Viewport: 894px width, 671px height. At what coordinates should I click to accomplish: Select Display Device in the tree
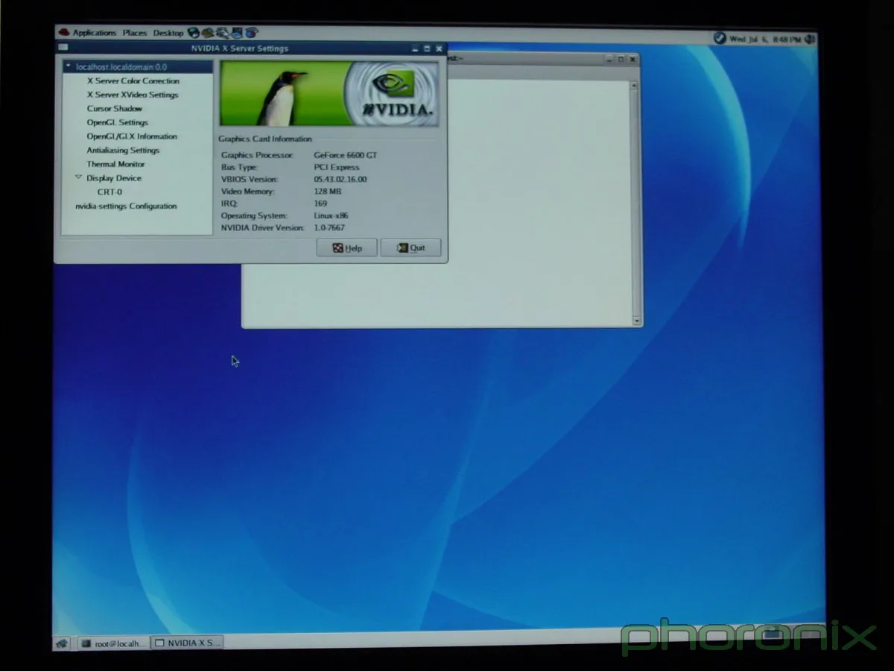coord(114,178)
